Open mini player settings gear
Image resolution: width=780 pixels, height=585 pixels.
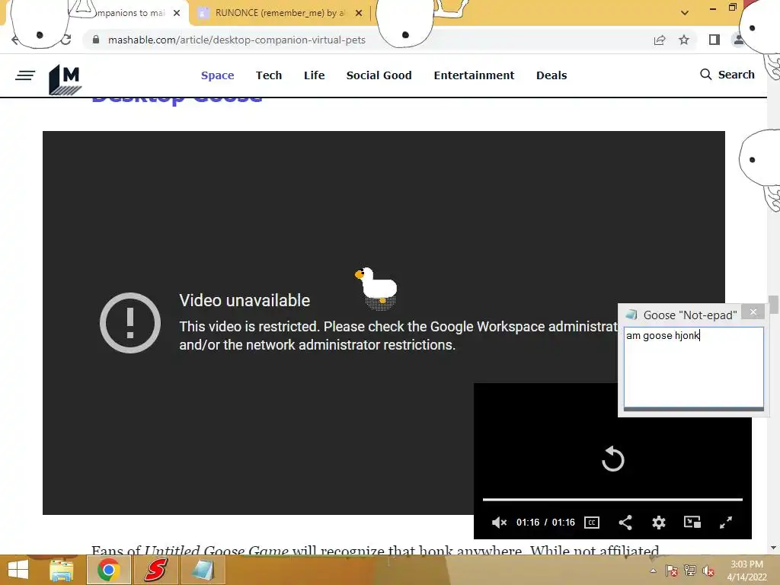[659, 523]
